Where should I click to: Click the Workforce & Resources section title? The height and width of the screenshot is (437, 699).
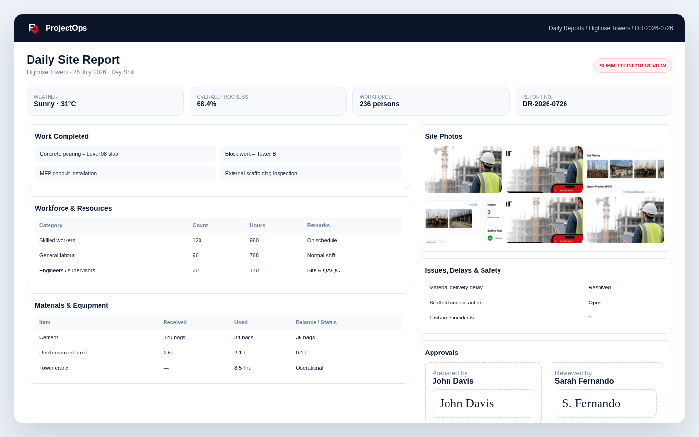tap(73, 208)
